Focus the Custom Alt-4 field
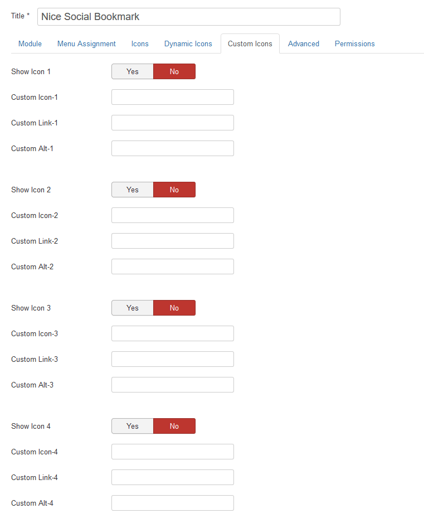Screen dimensions: 424x528 coord(172,503)
